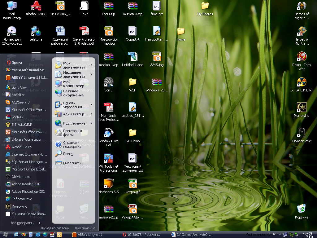317x238 pixels.
Task: Click Выполнить... run command
Action: [70, 163]
